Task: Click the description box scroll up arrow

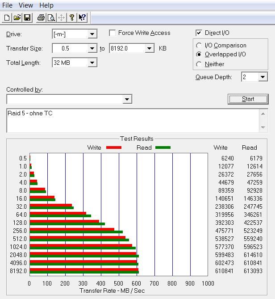Action: click(263, 114)
